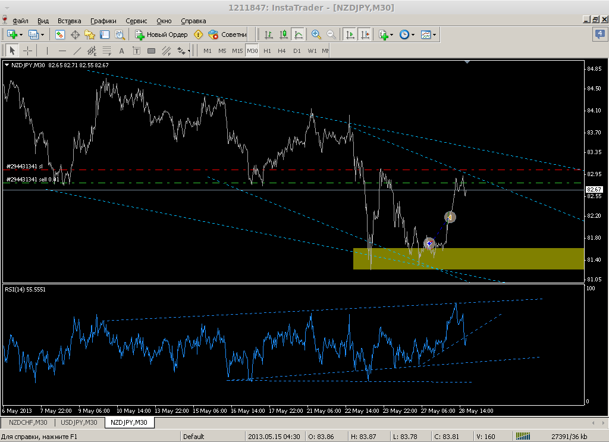Switch to D1 timeframe

pos(297,51)
